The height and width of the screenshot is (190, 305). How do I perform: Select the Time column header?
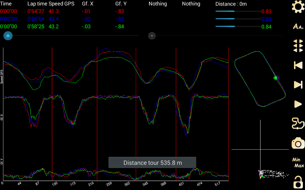pos(6,4)
